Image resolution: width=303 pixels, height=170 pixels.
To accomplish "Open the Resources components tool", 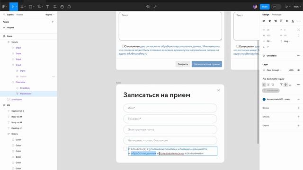I will [x=55, y=7].
